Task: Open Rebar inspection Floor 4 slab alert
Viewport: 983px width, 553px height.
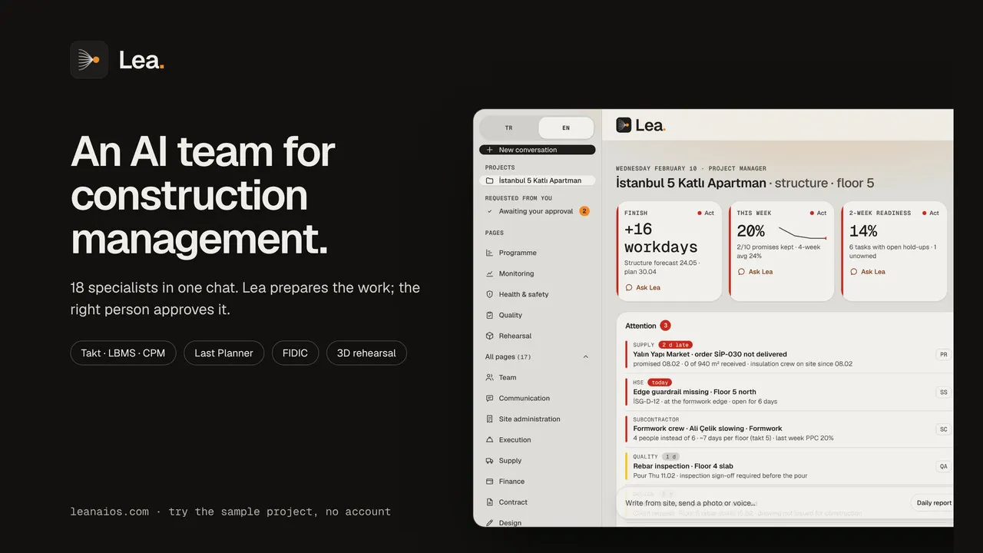Action: click(787, 466)
